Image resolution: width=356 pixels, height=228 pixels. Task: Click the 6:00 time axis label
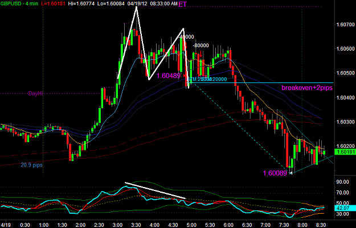click(228, 225)
